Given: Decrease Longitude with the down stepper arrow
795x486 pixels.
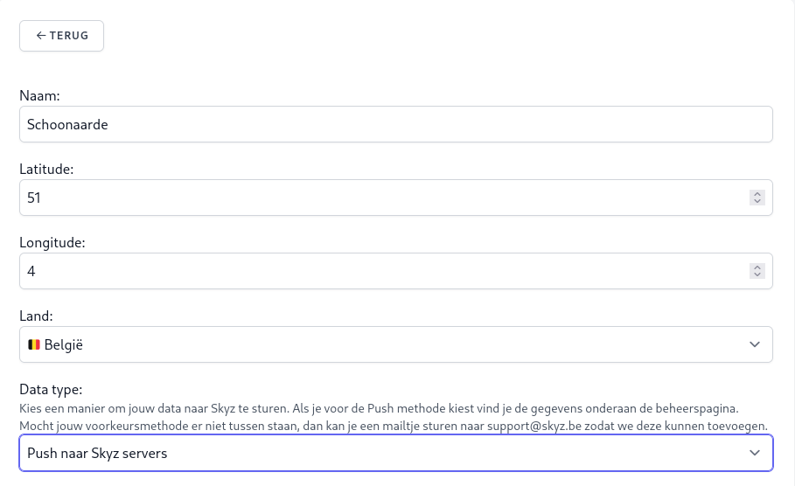Looking at the screenshot, I should (757, 275).
